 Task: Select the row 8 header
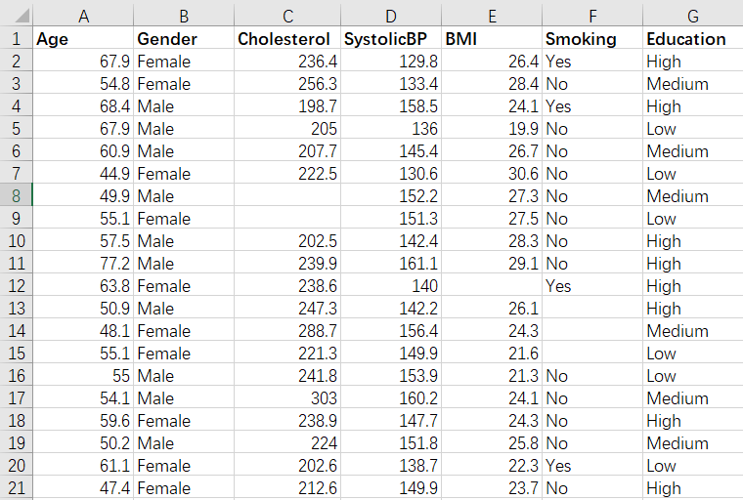[16, 196]
